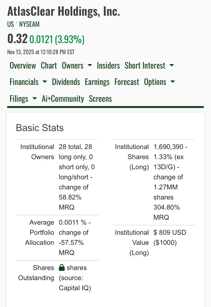
Task: Expand the Owners dropdown arrow
Action: click(x=90, y=65)
